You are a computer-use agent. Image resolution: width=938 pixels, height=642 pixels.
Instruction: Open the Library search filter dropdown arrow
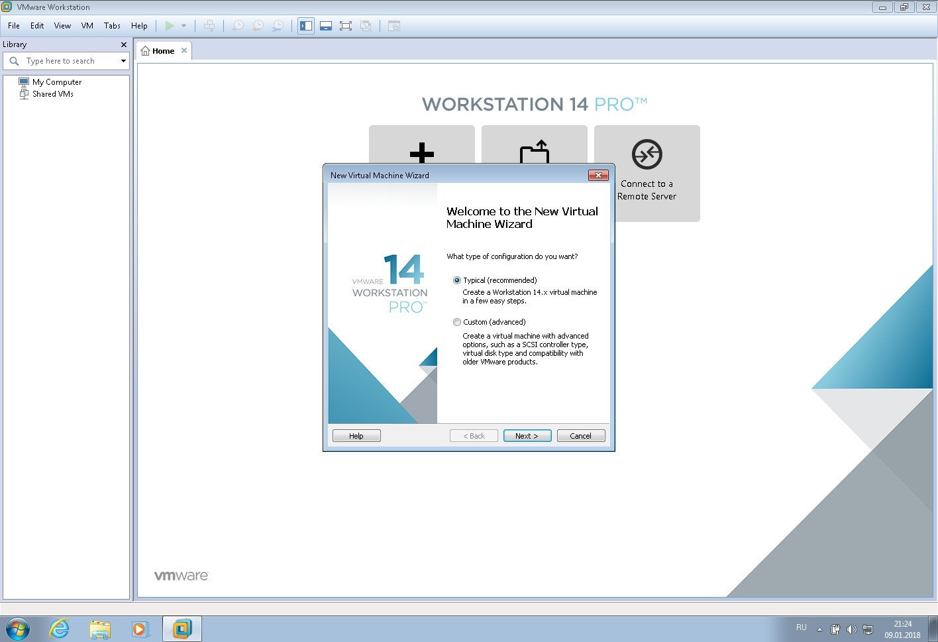(123, 61)
